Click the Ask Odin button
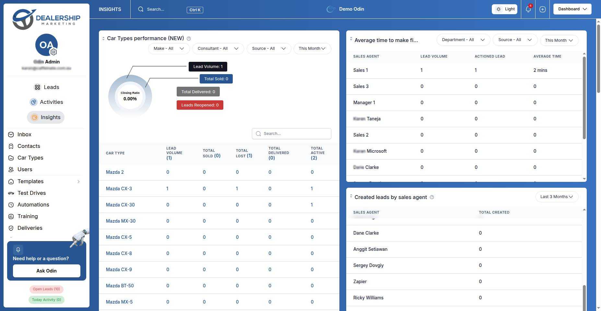The width and height of the screenshot is (601, 311). pyautogui.click(x=47, y=271)
